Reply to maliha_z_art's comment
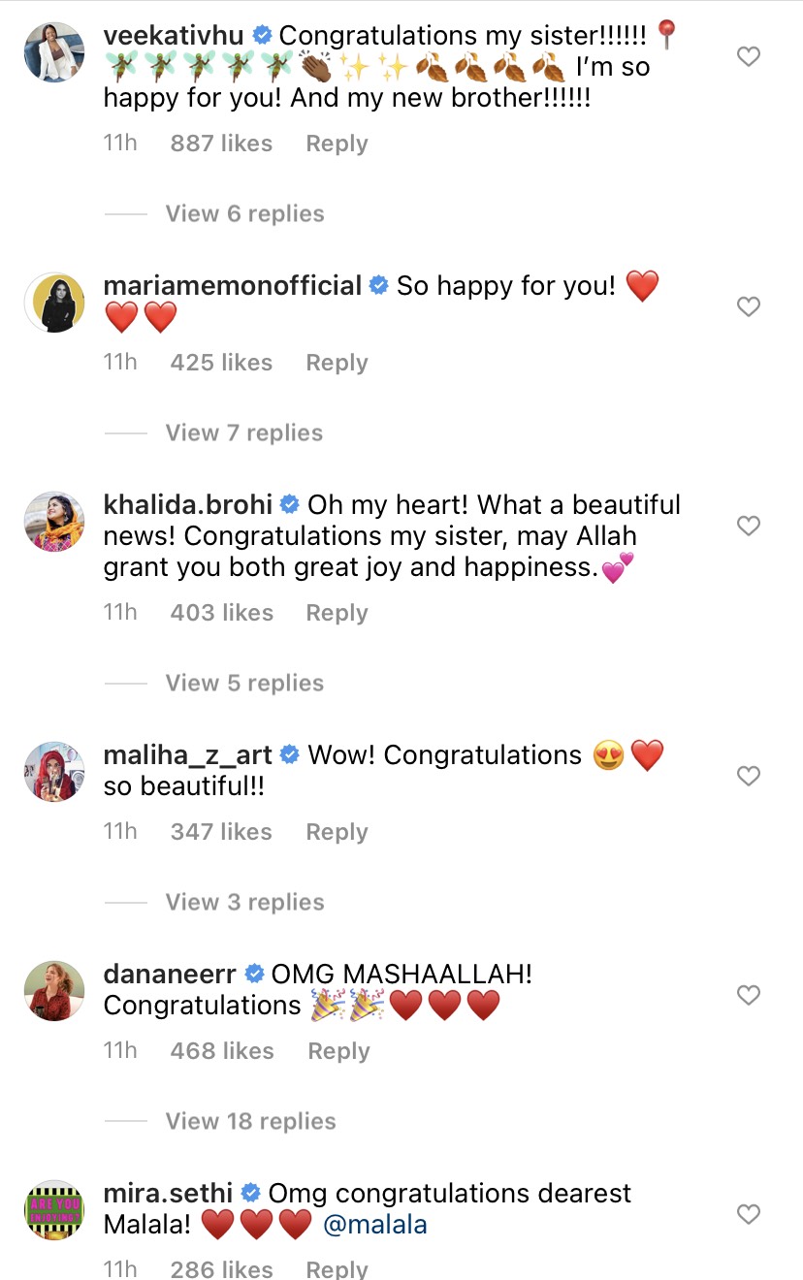Image resolution: width=803 pixels, height=1280 pixels. [337, 831]
